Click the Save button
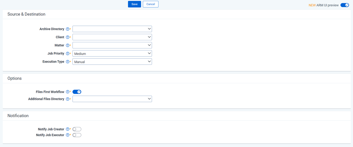The height and width of the screenshot is (147, 353). [134, 4]
